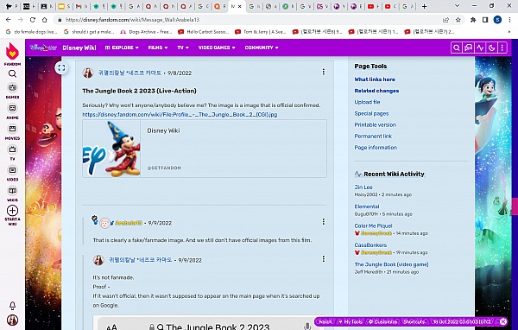Click Watch in the bottom toolbar
The width and height of the screenshot is (518, 330).
(x=325, y=321)
